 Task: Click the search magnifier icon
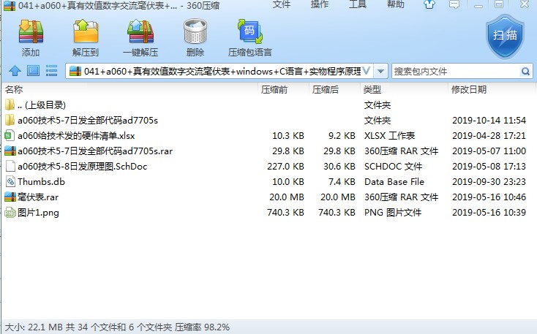[525, 71]
